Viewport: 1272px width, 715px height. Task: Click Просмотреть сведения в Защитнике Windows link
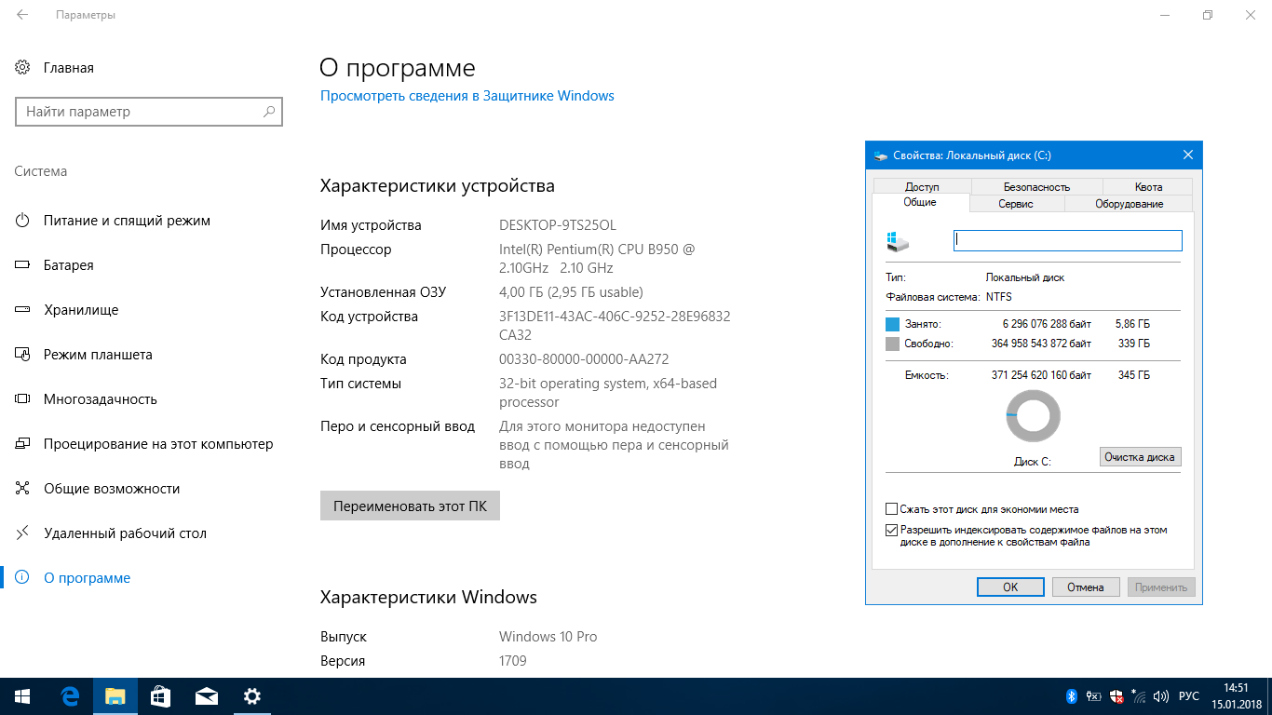pyautogui.click(x=467, y=96)
